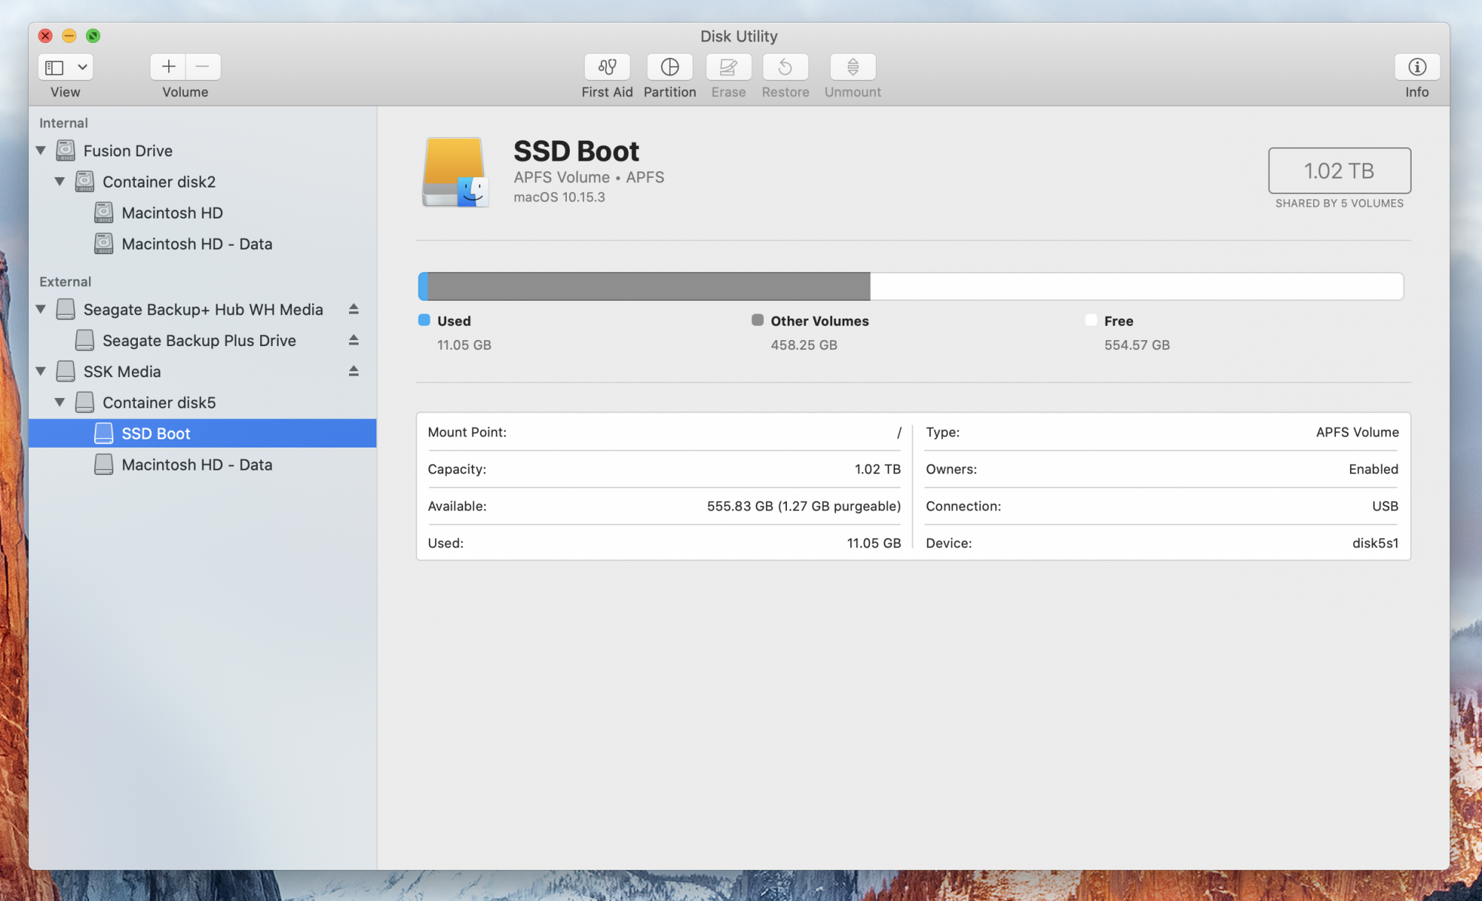Screen dimensions: 1482x901
Task: Collapse the Fusion Drive tree
Action: (41, 150)
